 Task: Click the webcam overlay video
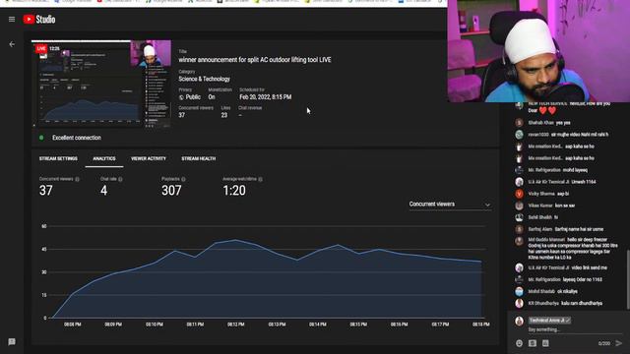[538, 51]
